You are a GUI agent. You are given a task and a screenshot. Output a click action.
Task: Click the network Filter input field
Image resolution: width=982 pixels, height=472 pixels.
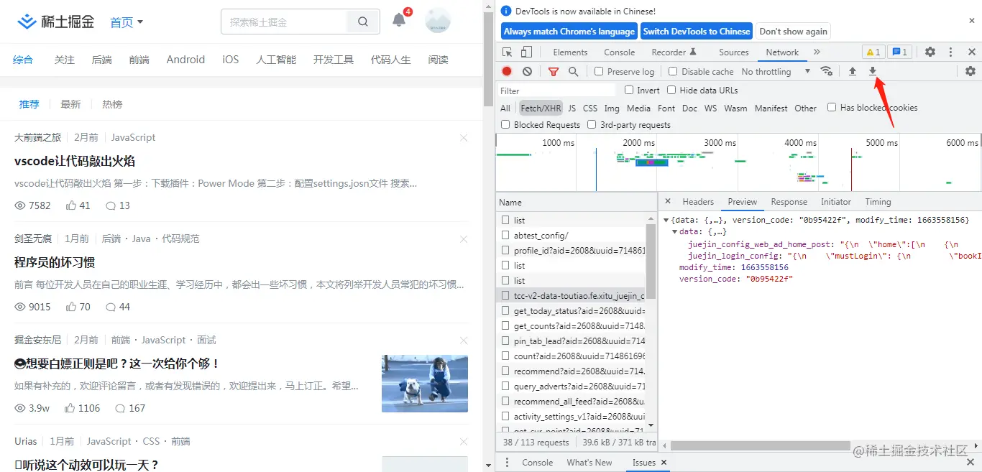pyautogui.click(x=557, y=91)
